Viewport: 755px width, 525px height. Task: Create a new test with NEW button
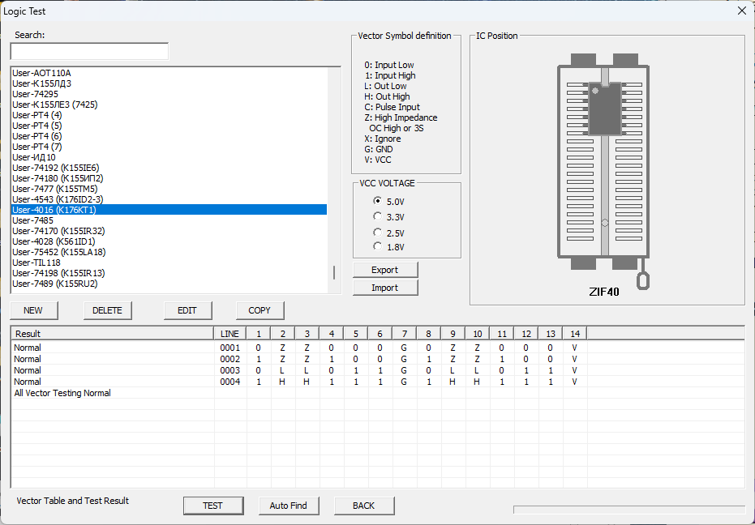pyautogui.click(x=33, y=310)
